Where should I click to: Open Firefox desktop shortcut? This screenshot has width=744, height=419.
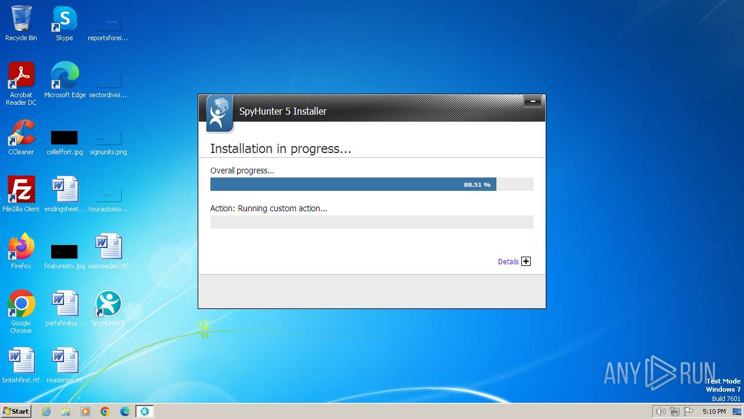pos(21,251)
